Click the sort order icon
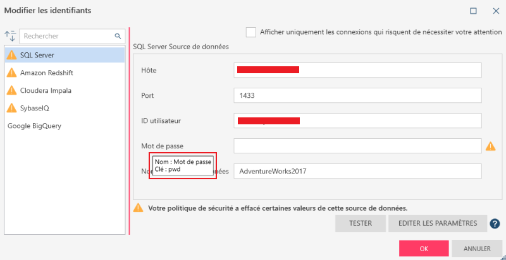The width and height of the screenshot is (506, 260). 9,37
